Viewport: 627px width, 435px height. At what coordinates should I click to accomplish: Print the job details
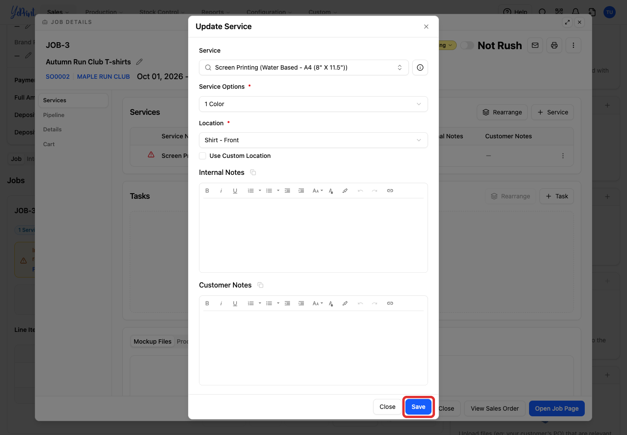tap(554, 45)
